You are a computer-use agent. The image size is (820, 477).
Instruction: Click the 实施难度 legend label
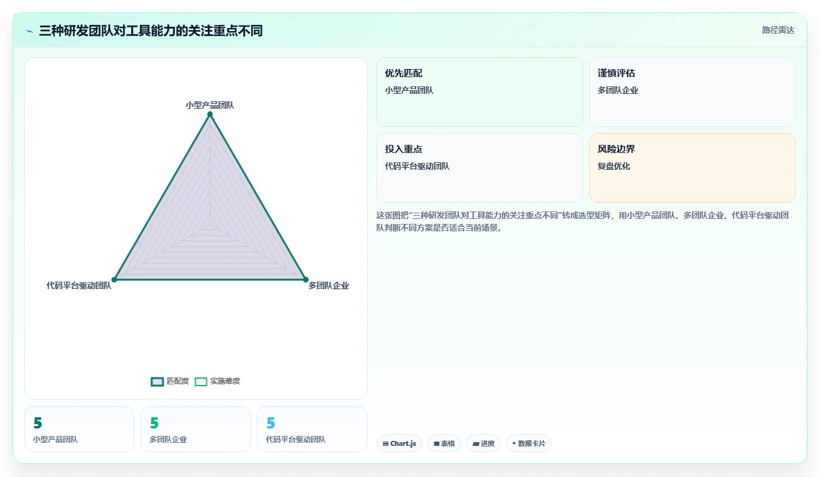pos(225,381)
